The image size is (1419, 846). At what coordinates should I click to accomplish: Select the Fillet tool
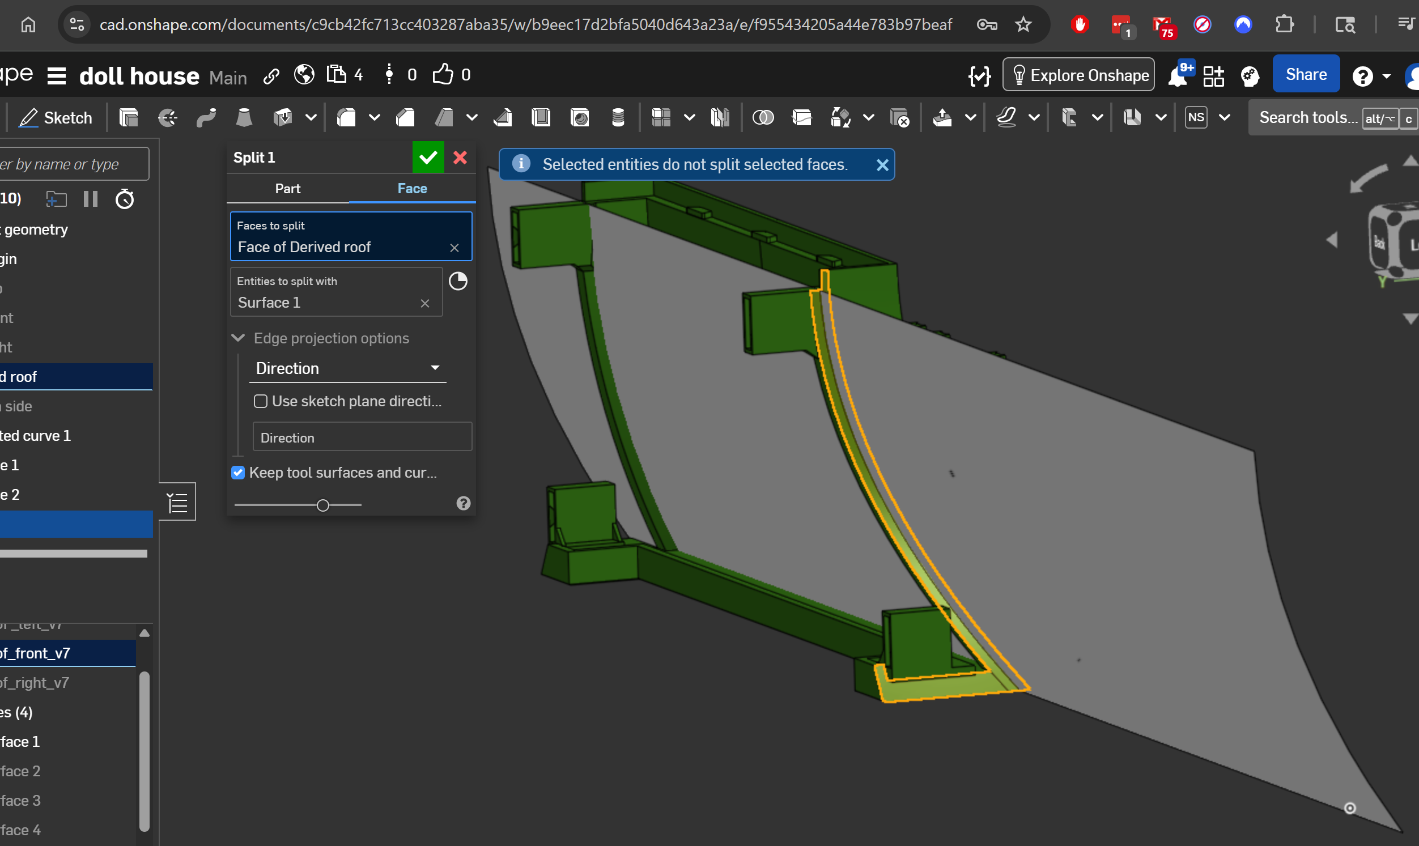tap(347, 118)
